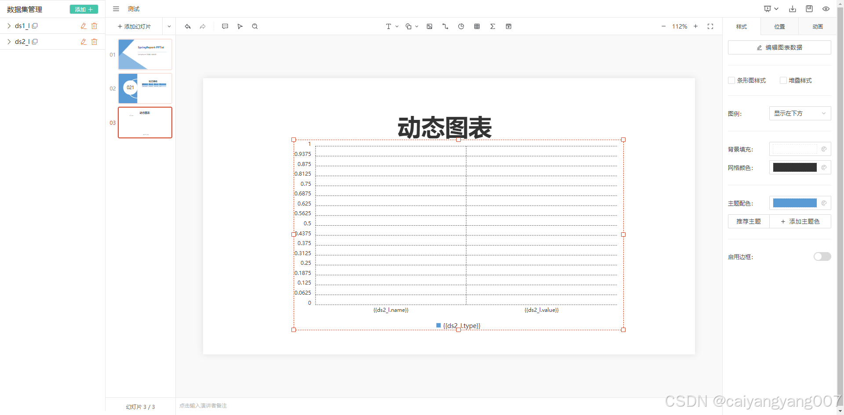The image size is (844, 415).
Task: Open the image insert tool
Action: pyautogui.click(x=429, y=26)
